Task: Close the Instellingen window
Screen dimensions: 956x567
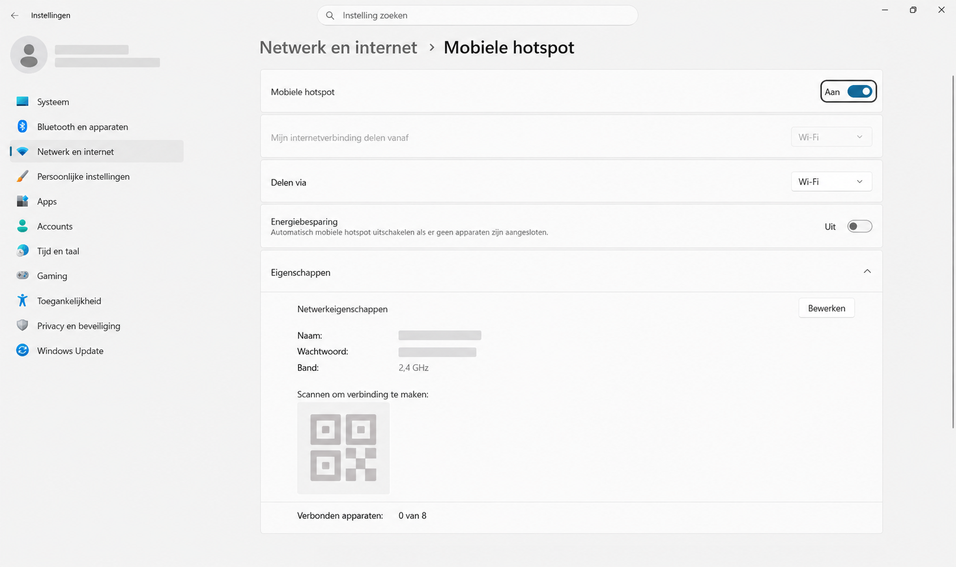Action: pos(941,10)
